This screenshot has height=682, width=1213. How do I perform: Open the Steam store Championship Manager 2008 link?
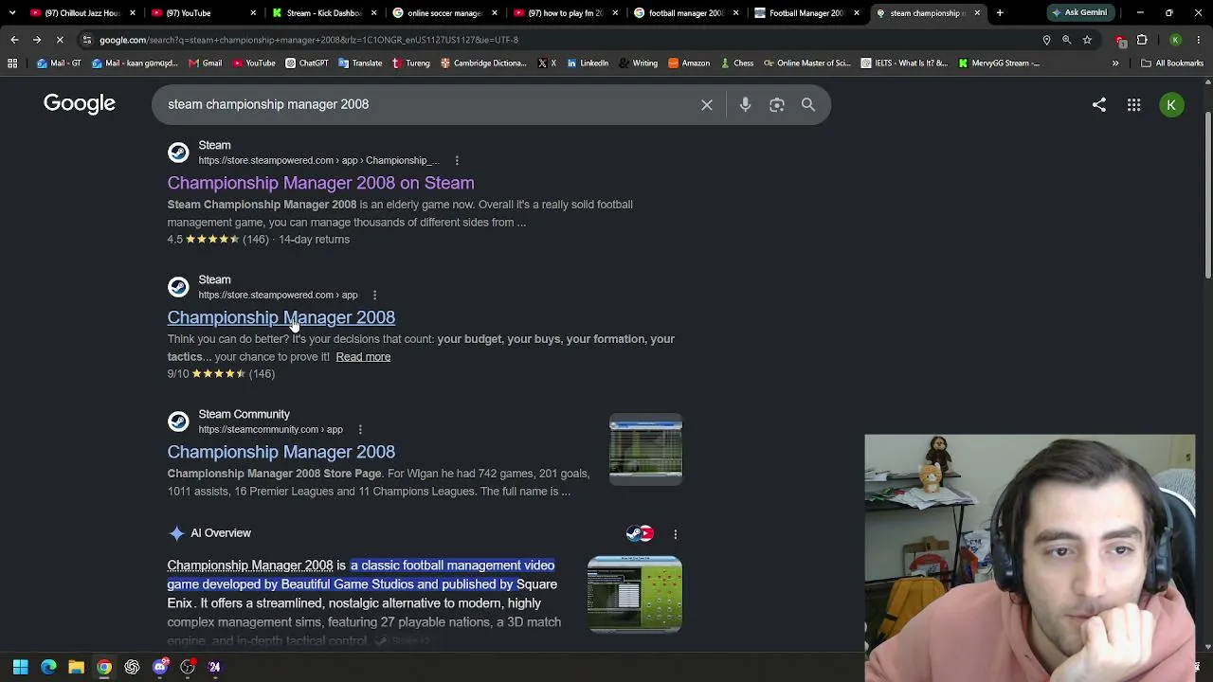pyautogui.click(x=281, y=317)
